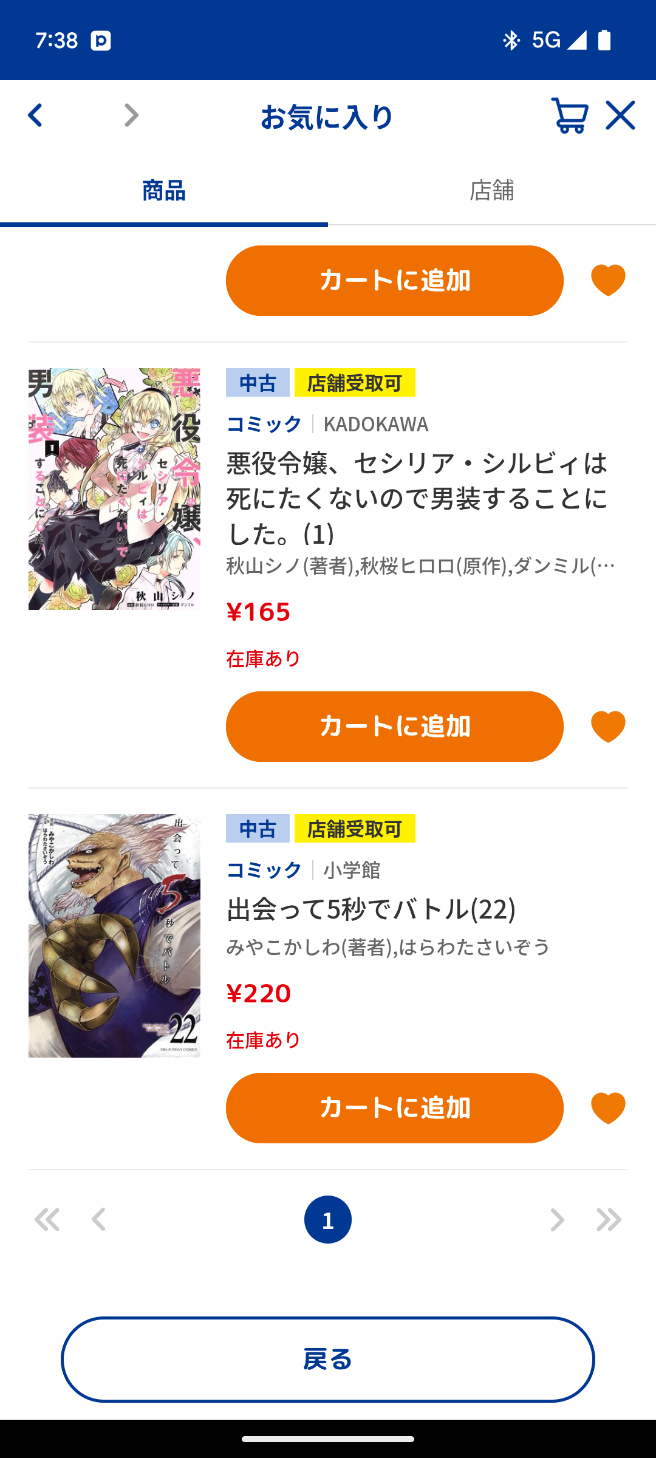This screenshot has width=656, height=1458.
Task: Toggle favorite heart for 出会って5秒でバトル
Action: pos(608,1108)
